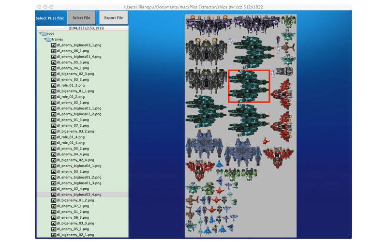
Task: Click image icon of dl_enemy_02_1.png
Action: click(x=54, y=103)
